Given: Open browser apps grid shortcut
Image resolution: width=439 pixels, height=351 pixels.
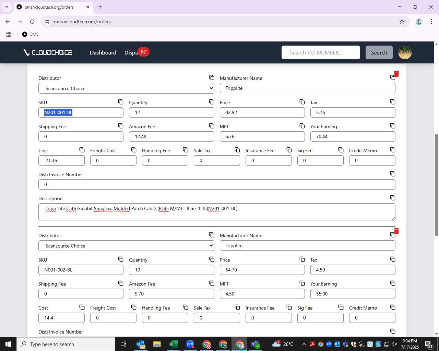Looking at the screenshot, I should (9, 34).
